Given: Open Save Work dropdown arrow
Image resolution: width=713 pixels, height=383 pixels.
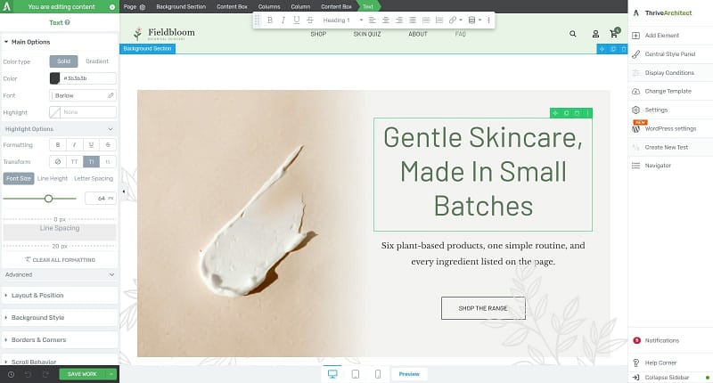Looking at the screenshot, I should click(111, 374).
